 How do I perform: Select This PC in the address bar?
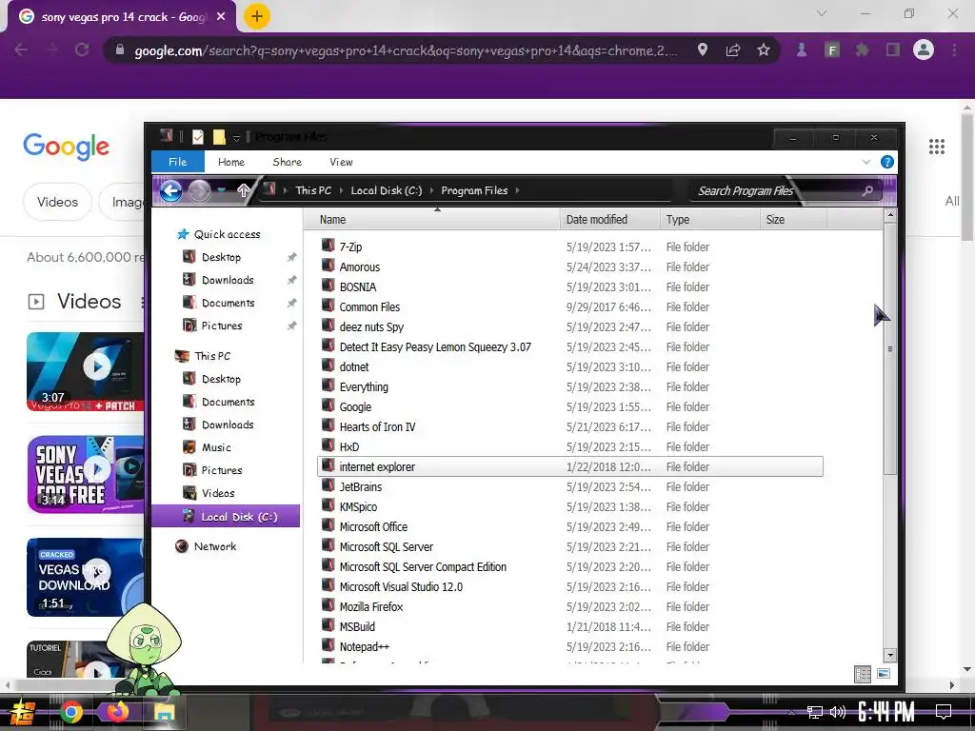313,190
